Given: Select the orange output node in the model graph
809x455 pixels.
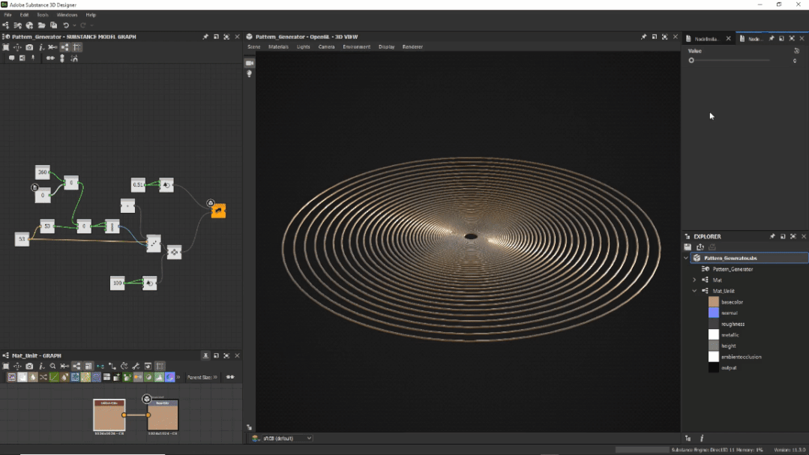Looking at the screenshot, I should (x=217, y=211).
